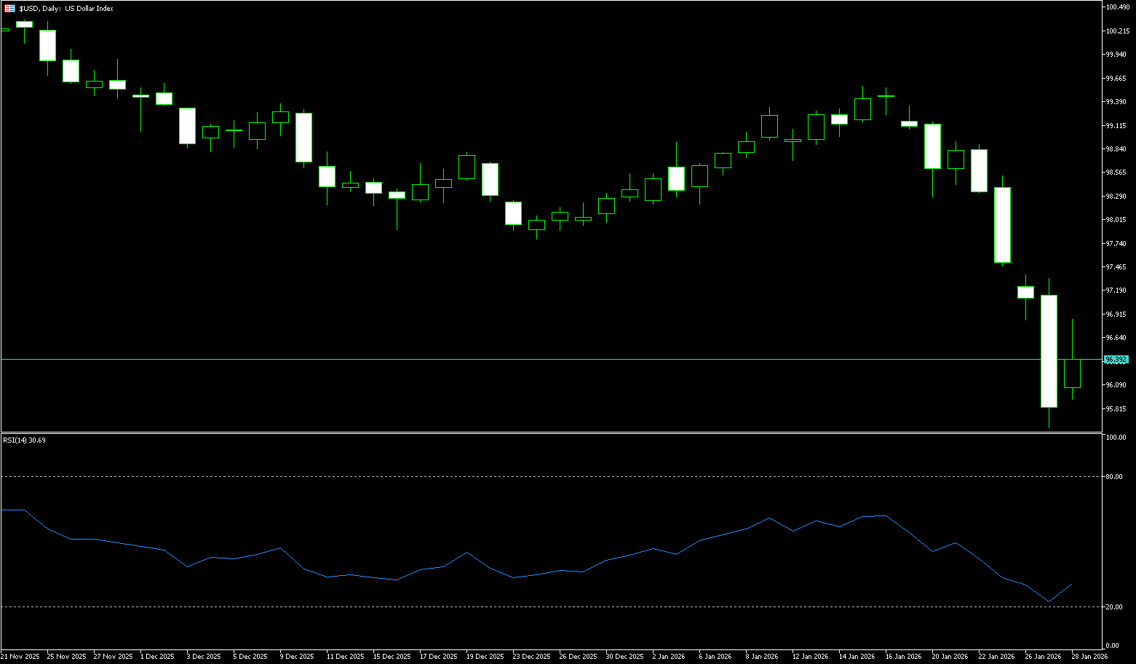Click the chart icon beside $USD title
The image size is (1136, 664).
tap(9, 8)
